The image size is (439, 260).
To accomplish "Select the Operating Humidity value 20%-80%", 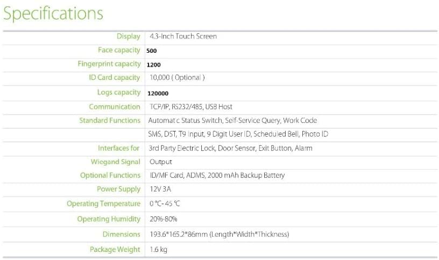I will (x=164, y=219).
